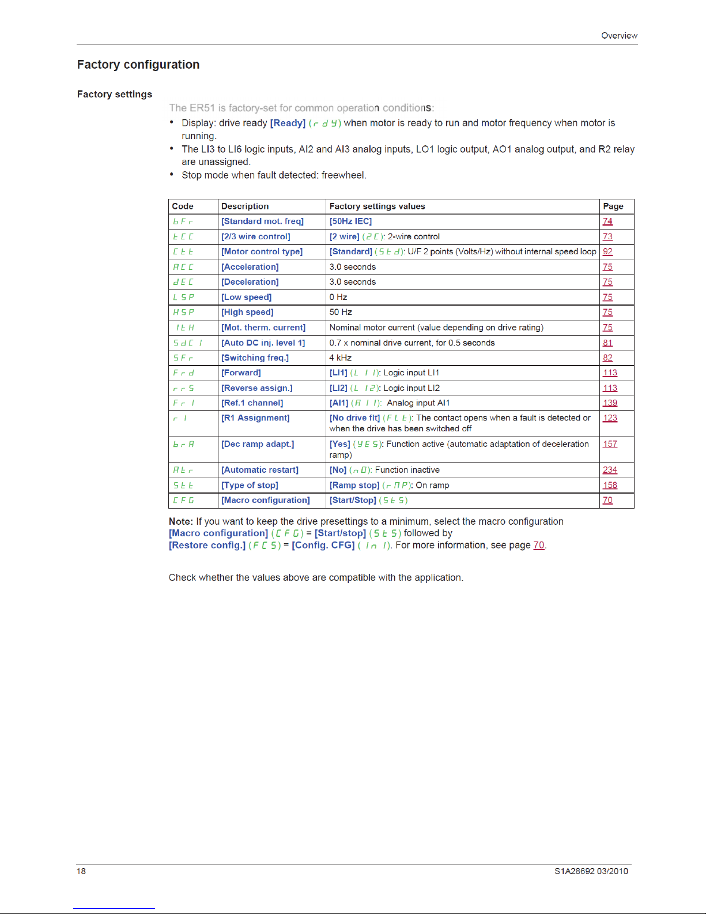Click the "[R1 Assignment]" description cell
706x914 pixels.
coord(255,418)
